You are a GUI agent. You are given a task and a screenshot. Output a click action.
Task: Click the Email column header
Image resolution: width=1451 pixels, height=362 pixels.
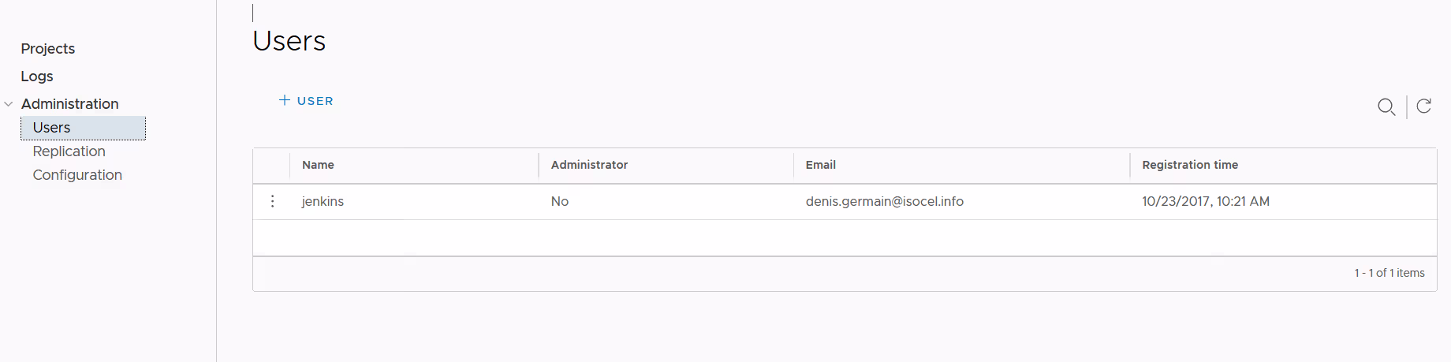(820, 165)
